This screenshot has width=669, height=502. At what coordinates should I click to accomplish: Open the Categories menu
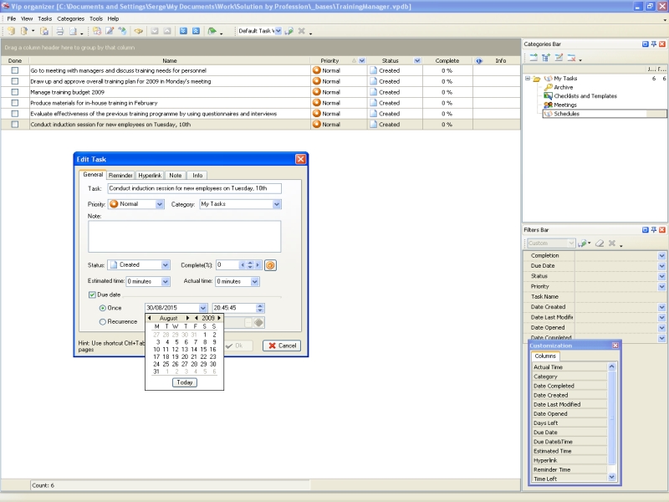click(x=70, y=18)
